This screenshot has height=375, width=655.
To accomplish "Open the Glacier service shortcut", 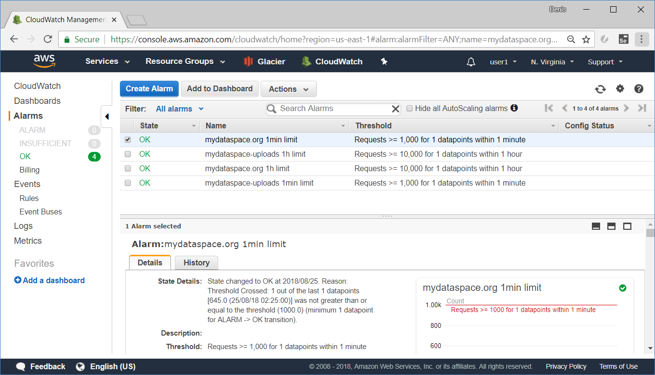I will point(264,61).
